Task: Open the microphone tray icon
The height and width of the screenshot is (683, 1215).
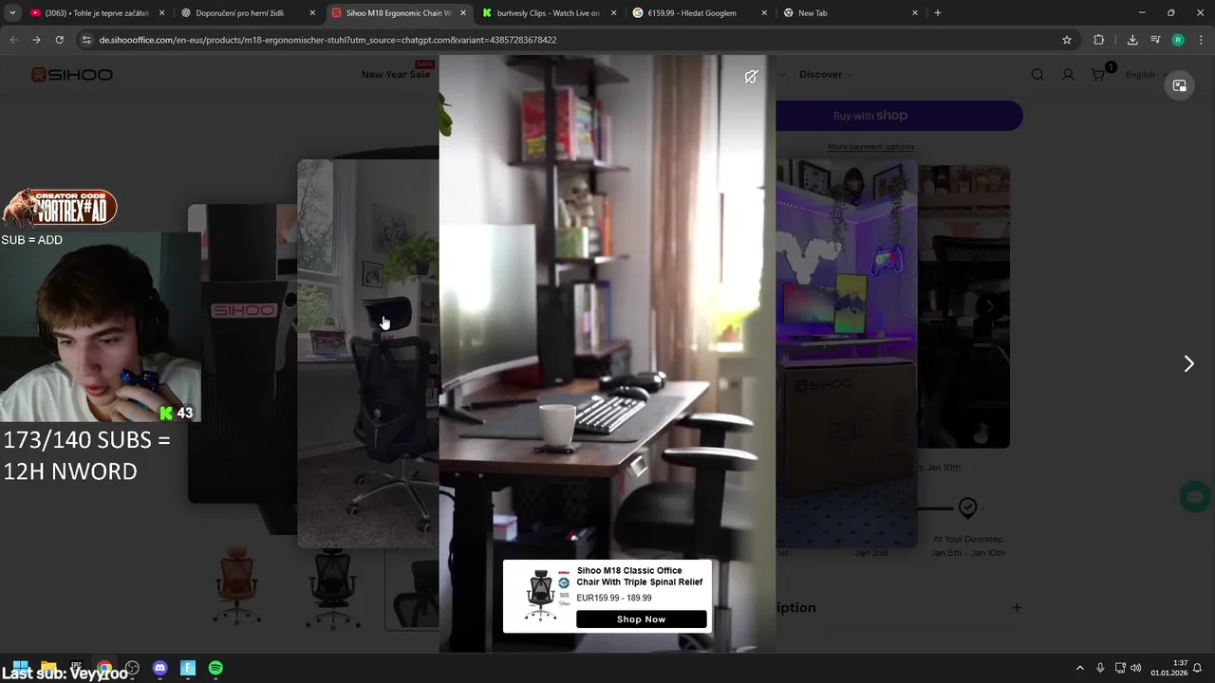Action: [1100, 668]
